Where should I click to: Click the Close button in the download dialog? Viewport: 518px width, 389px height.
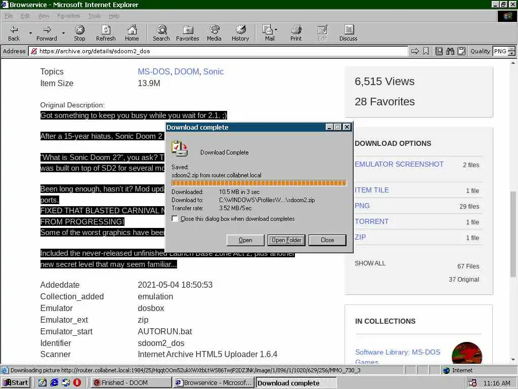[327, 240]
